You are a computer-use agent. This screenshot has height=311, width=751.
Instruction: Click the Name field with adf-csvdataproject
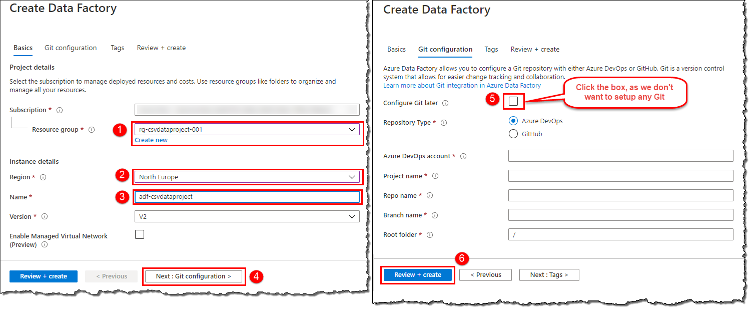(x=247, y=197)
